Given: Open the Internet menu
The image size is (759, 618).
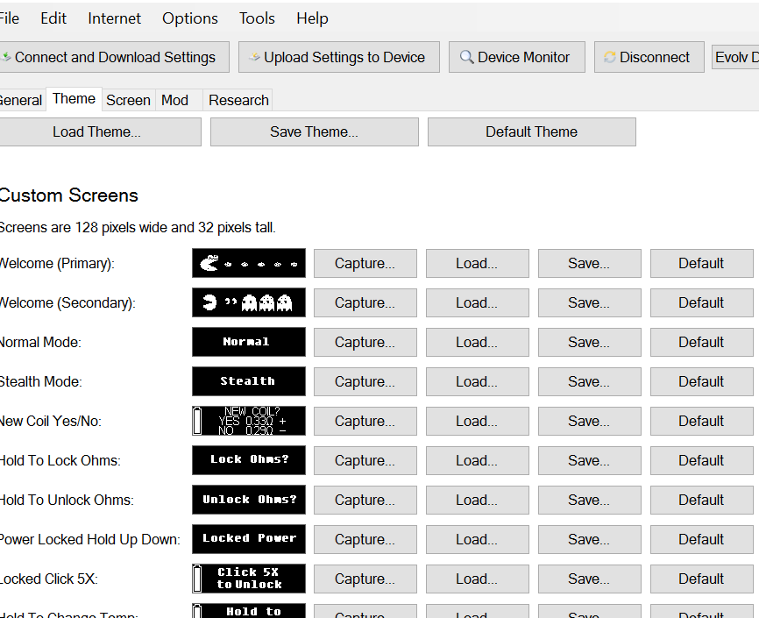Looking at the screenshot, I should pos(115,18).
